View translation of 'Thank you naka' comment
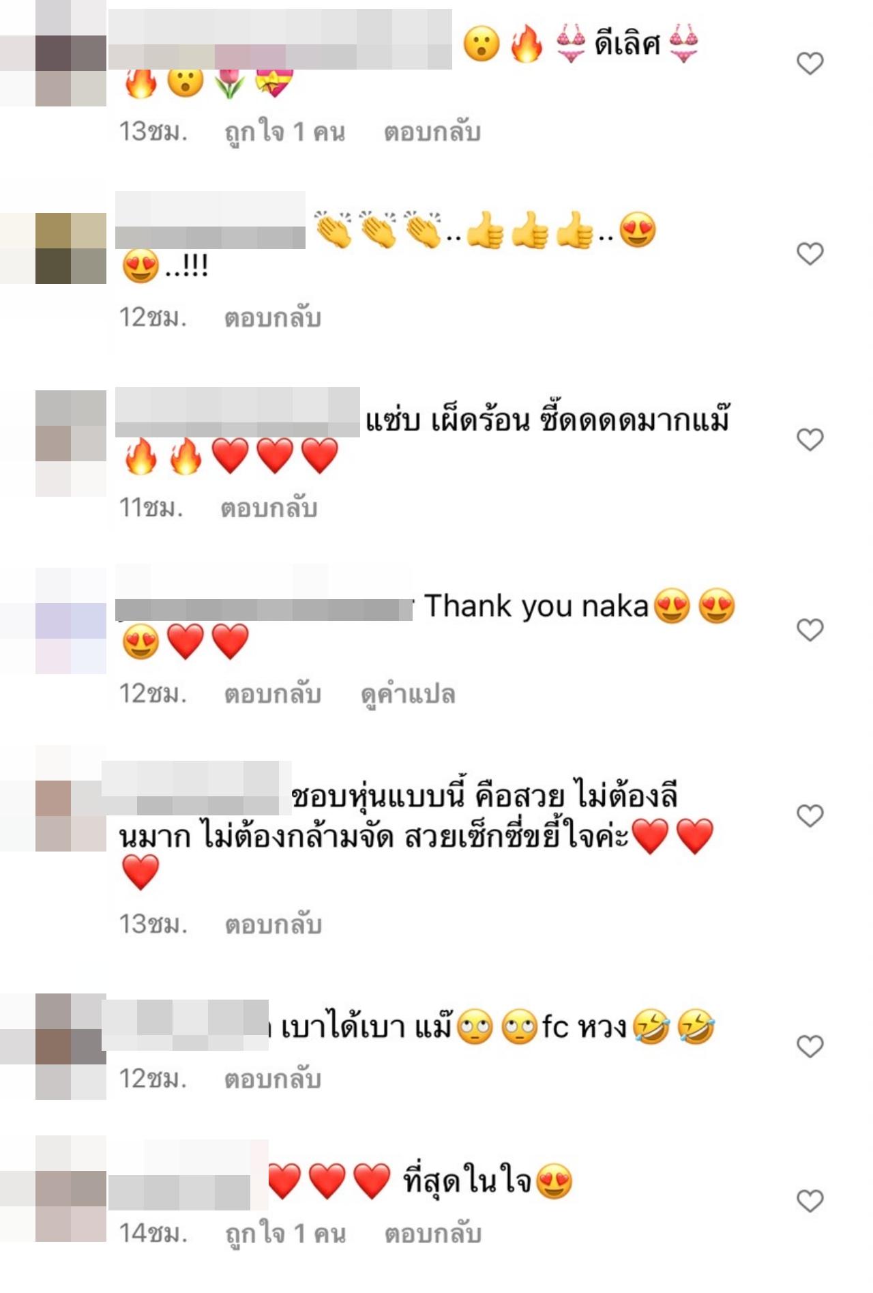This screenshot has height=1293, width=873. point(408,695)
